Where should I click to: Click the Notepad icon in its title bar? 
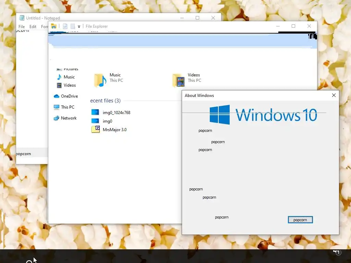tap(22, 18)
